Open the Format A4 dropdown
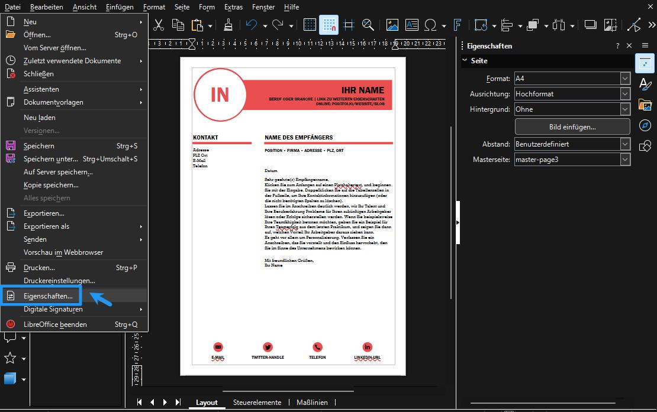657x412 pixels. pyautogui.click(x=625, y=79)
